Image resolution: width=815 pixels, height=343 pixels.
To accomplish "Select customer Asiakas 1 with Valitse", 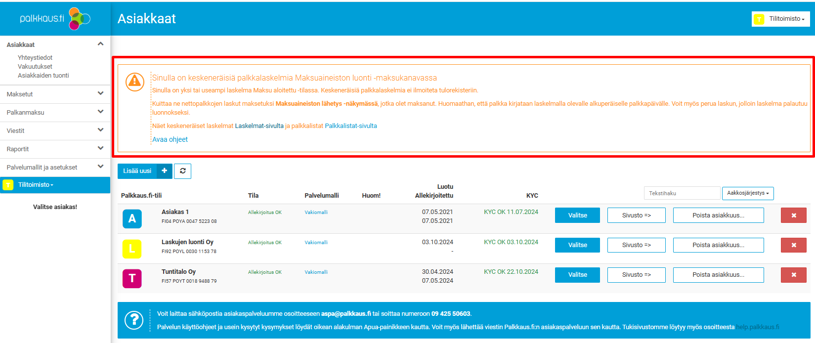I will 577,215.
